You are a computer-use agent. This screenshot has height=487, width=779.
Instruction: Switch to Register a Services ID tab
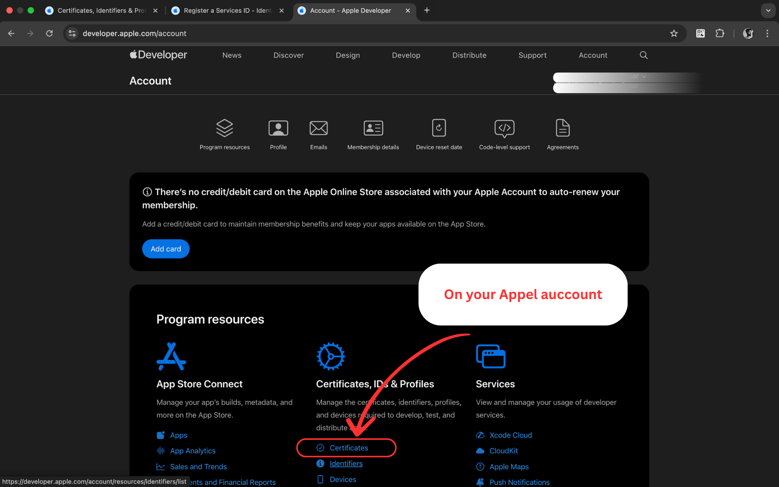pos(227,11)
